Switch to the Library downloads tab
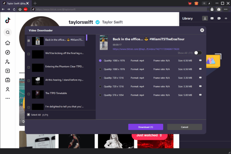 (205, 18)
